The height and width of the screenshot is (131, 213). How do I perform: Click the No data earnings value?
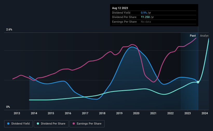coord(146,22)
